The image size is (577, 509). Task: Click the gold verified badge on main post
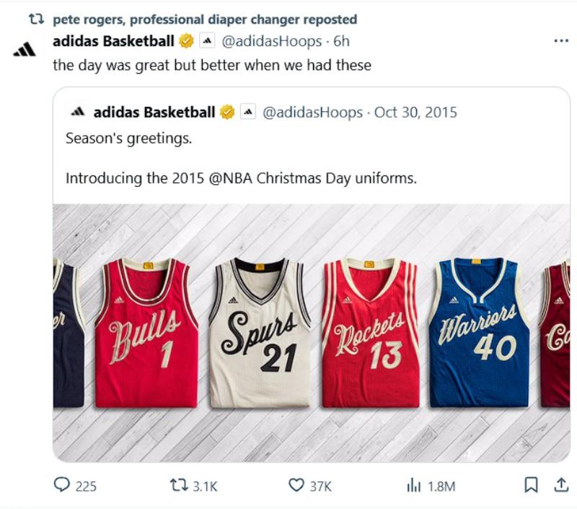(x=187, y=41)
